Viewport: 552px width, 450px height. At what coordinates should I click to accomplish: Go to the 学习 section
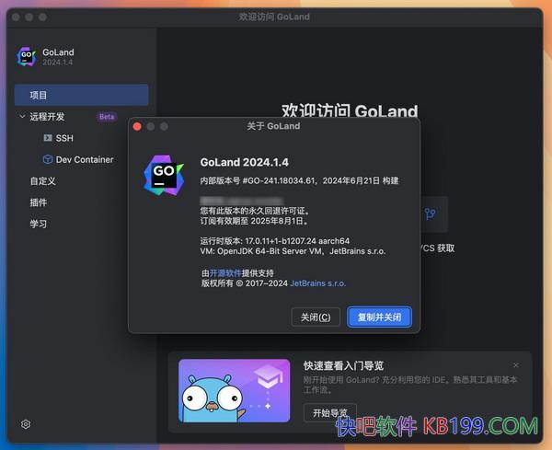pyautogui.click(x=38, y=224)
